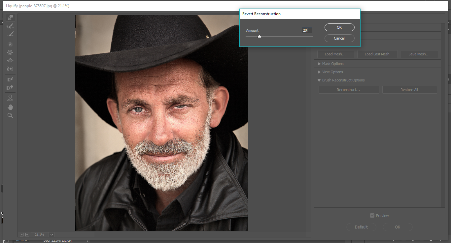Click OK in Revert Reconstruction dialog
Viewport: 451px width, 243px height.
click(339, 27)
